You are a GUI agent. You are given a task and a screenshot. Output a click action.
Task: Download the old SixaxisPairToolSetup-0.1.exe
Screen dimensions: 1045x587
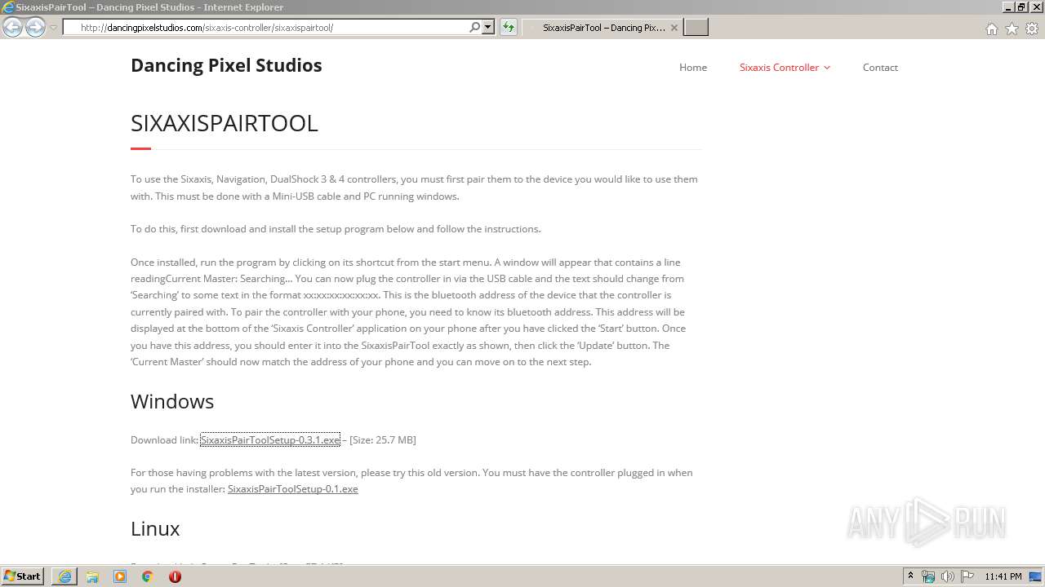point(293,489)
